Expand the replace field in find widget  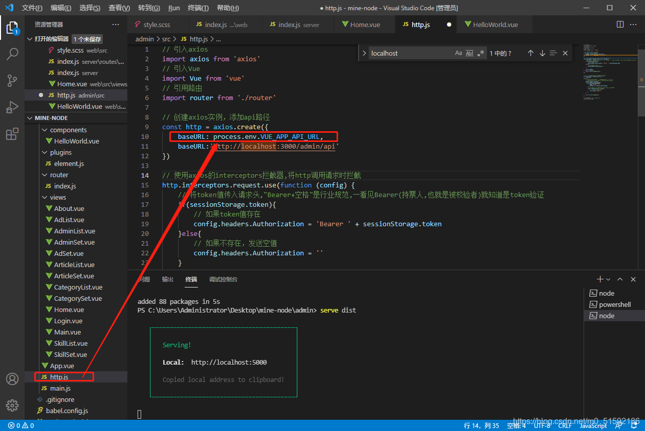coord(364,53)
